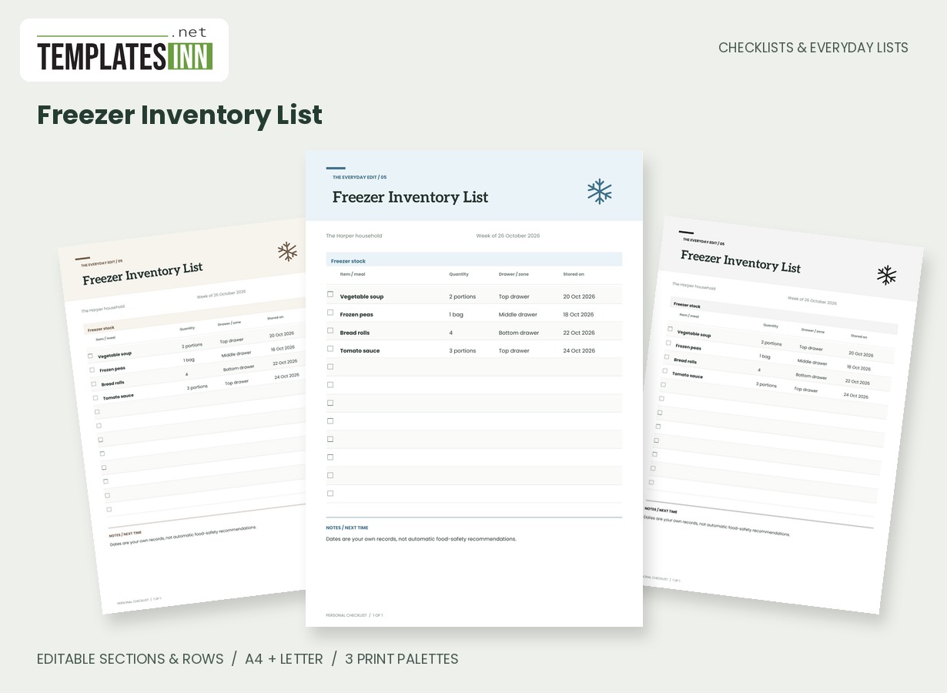
Task: Click 'Bread rolls' on center page
Action: point(355,333)
